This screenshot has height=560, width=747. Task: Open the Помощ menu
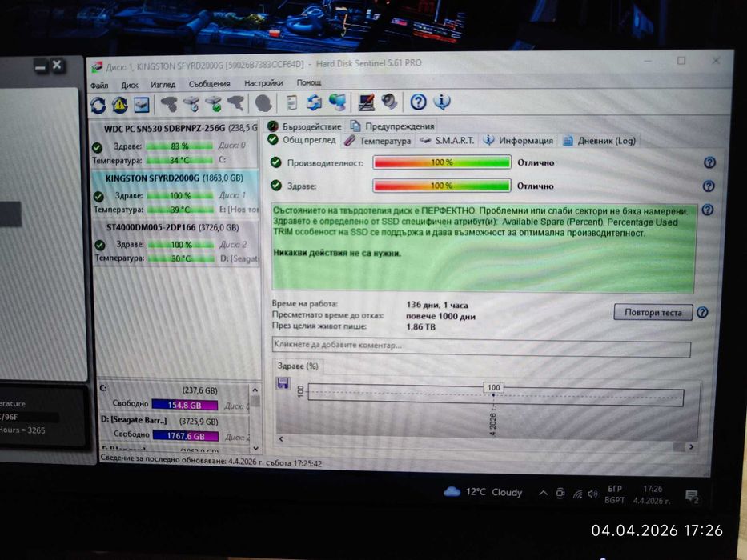click(x=309, y=83)
